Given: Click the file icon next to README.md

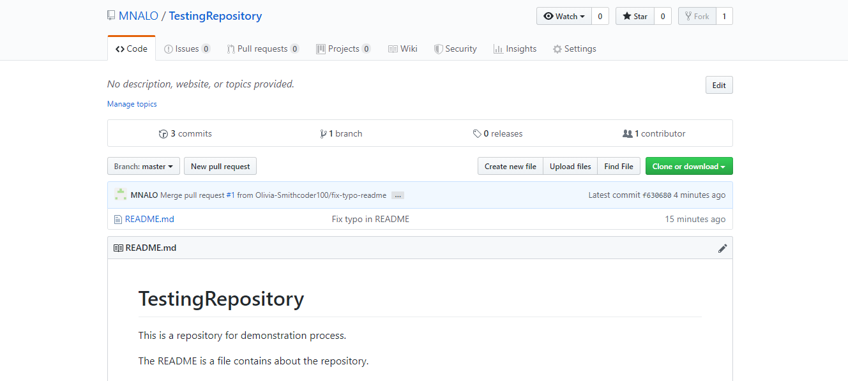Looking at the screenshot, I should tap(117, 219).
